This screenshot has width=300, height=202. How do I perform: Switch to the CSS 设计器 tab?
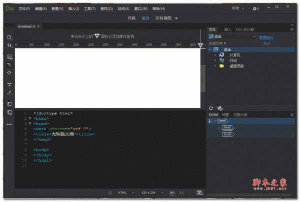[245, 29]
